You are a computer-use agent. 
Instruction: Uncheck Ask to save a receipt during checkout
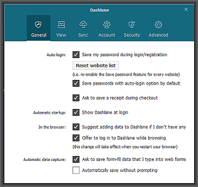pos(76,98)
